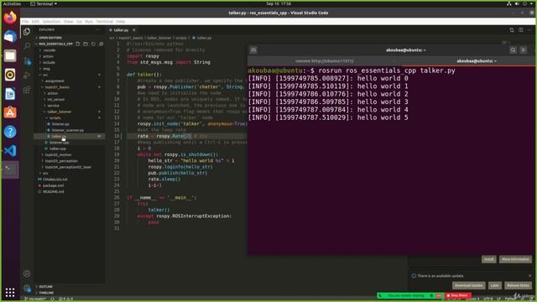
Task: Open Run and Debug view
Action: (27, 75)
